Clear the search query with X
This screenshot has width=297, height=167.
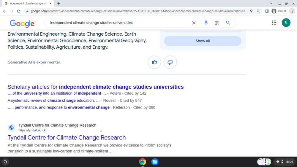(194, 23)
